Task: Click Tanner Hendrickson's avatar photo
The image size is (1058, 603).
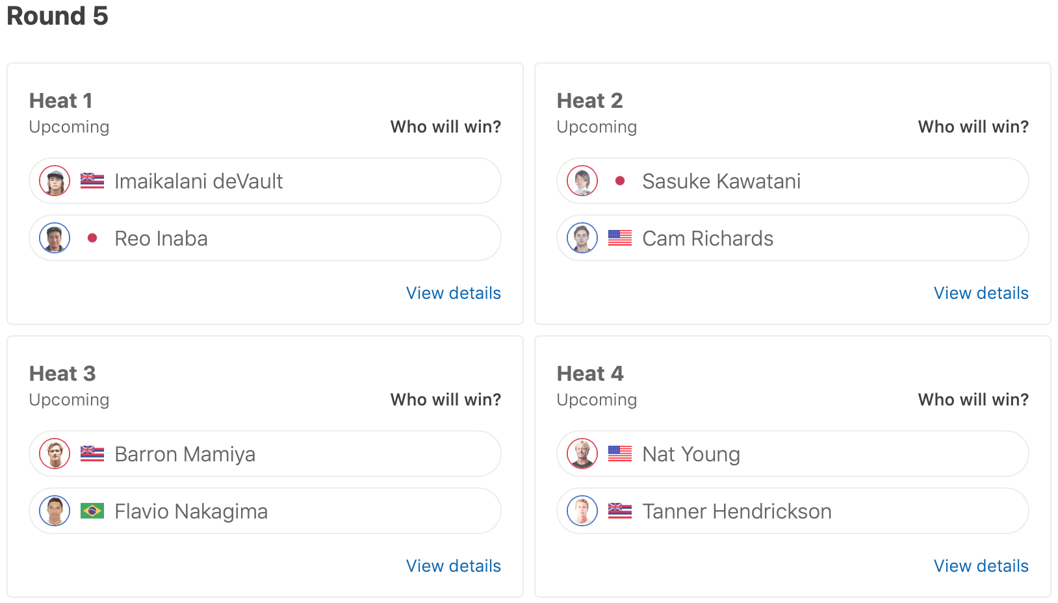Action: (x=582, y=511)
